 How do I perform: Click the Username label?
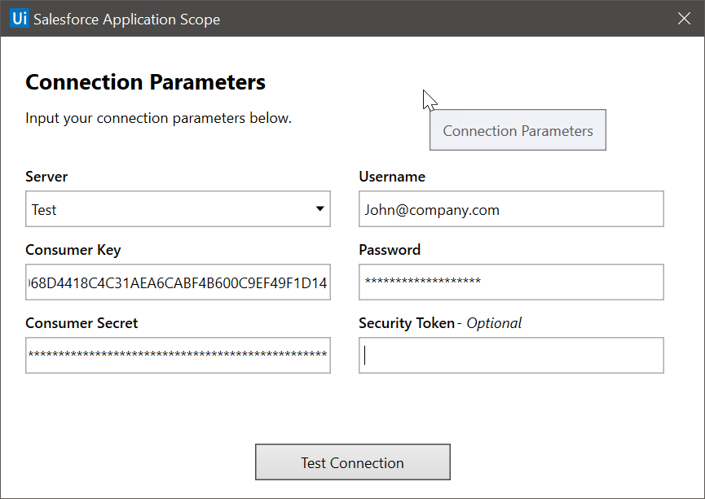tap(392, 177)
